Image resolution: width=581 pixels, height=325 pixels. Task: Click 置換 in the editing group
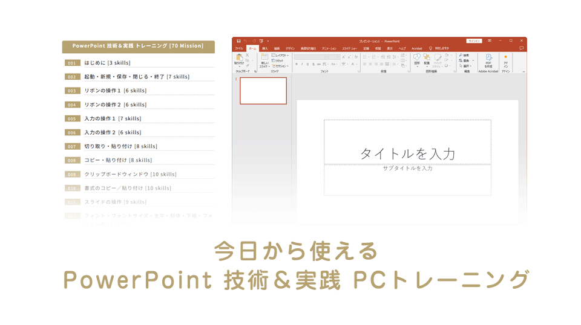click(465, 60)
